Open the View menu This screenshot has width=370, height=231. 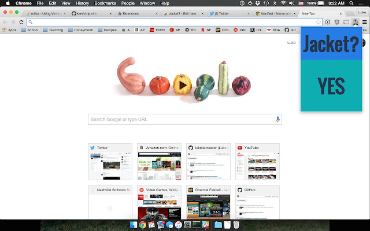pos(66,3)
